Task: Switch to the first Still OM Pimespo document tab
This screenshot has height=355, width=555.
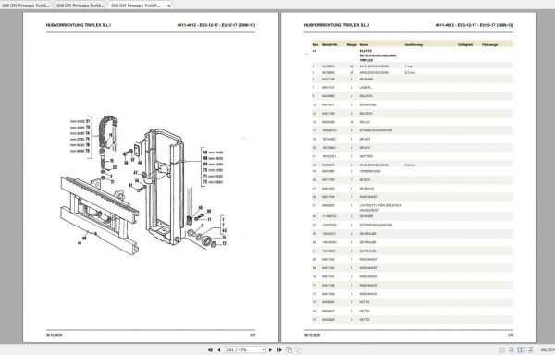Action: coord(26,6)
